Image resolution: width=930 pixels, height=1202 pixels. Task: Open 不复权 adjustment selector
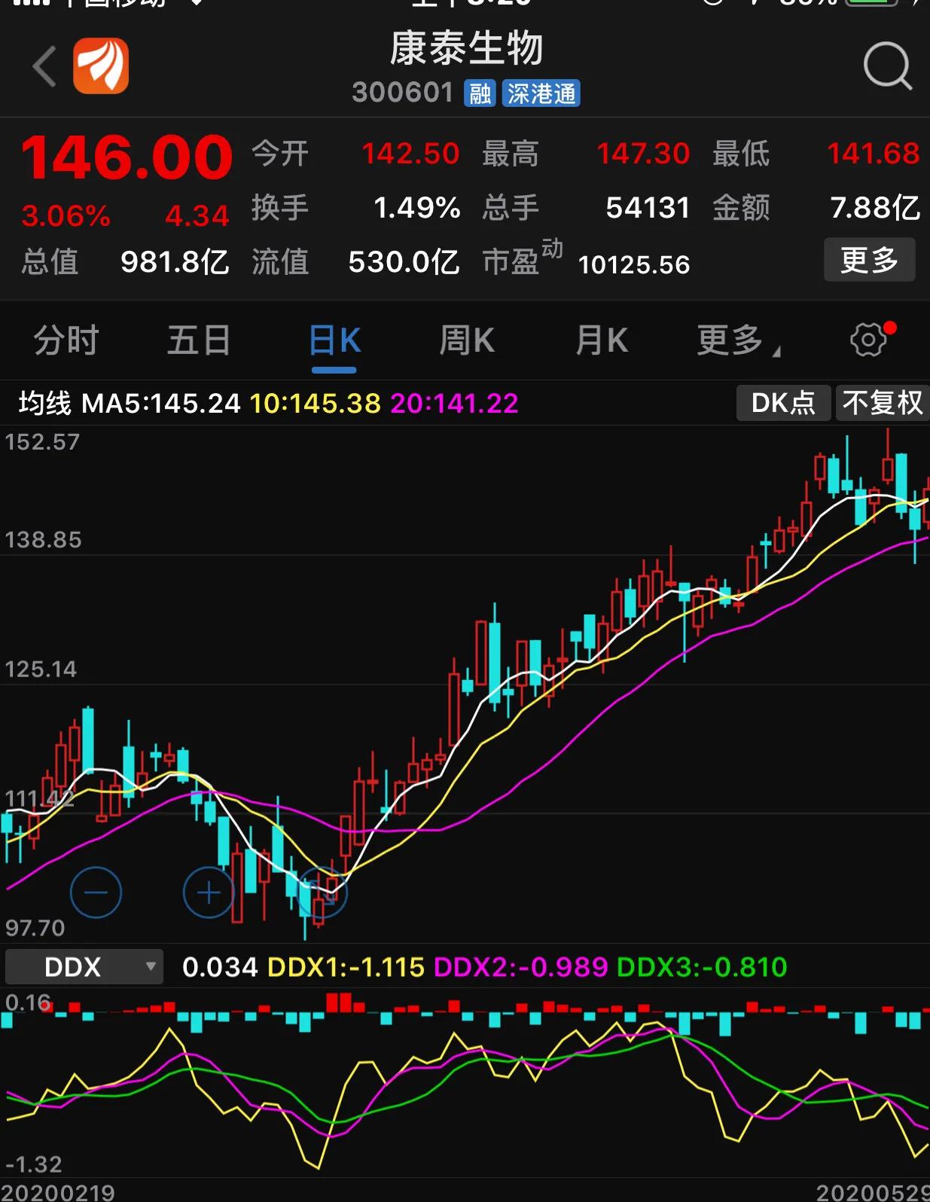click(882, 402)
